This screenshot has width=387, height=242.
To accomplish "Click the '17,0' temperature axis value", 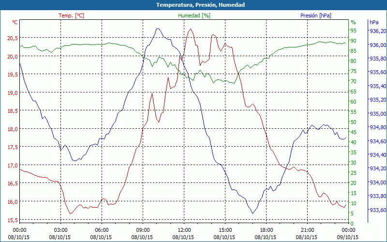I will [x=13, y=165].
